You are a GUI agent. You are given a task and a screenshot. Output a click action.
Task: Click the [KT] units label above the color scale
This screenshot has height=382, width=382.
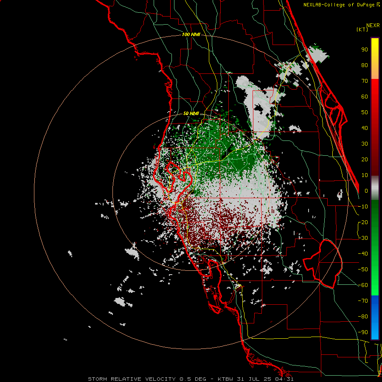(362, 29)
